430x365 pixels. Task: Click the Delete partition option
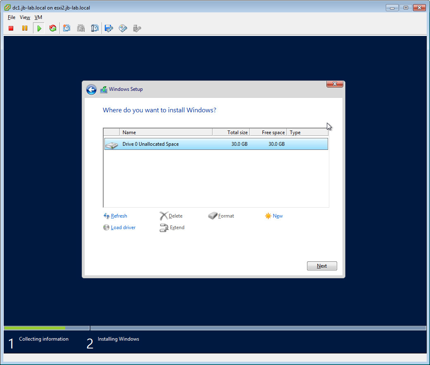click(175, 216)
